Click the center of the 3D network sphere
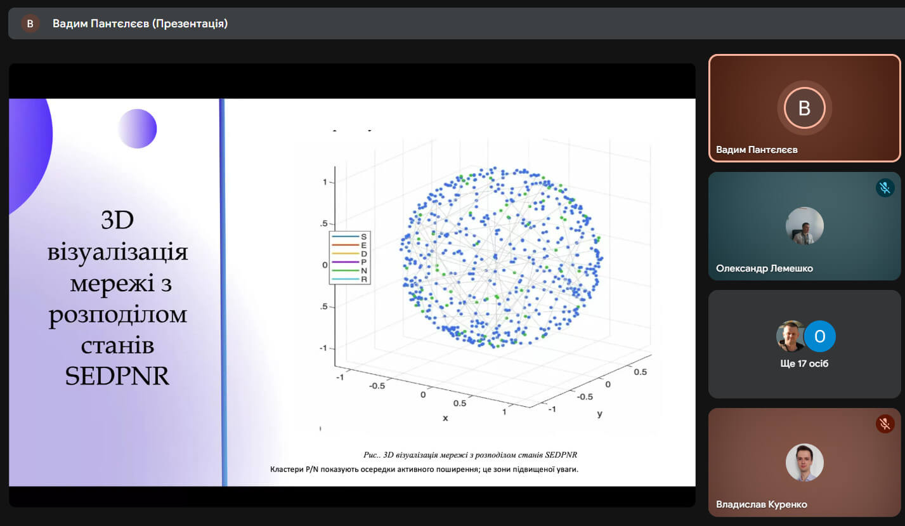 click(x=501, y=258)
